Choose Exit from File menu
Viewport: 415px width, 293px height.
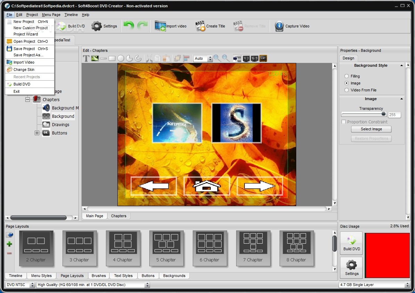coord(30,91)
